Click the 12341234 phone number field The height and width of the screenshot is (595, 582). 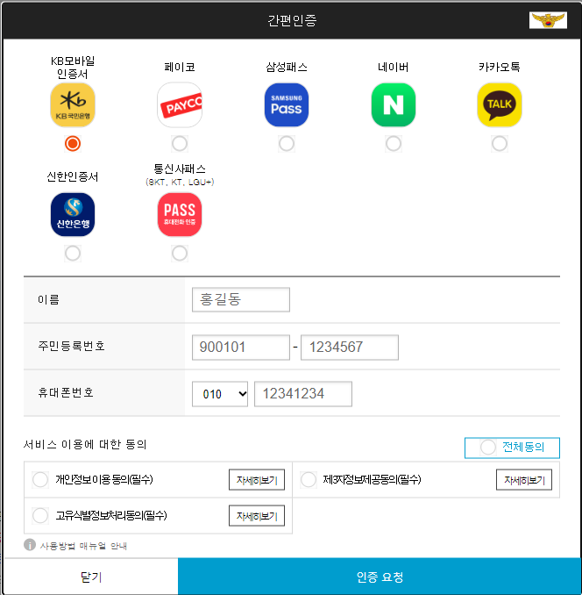pos(303,394)
